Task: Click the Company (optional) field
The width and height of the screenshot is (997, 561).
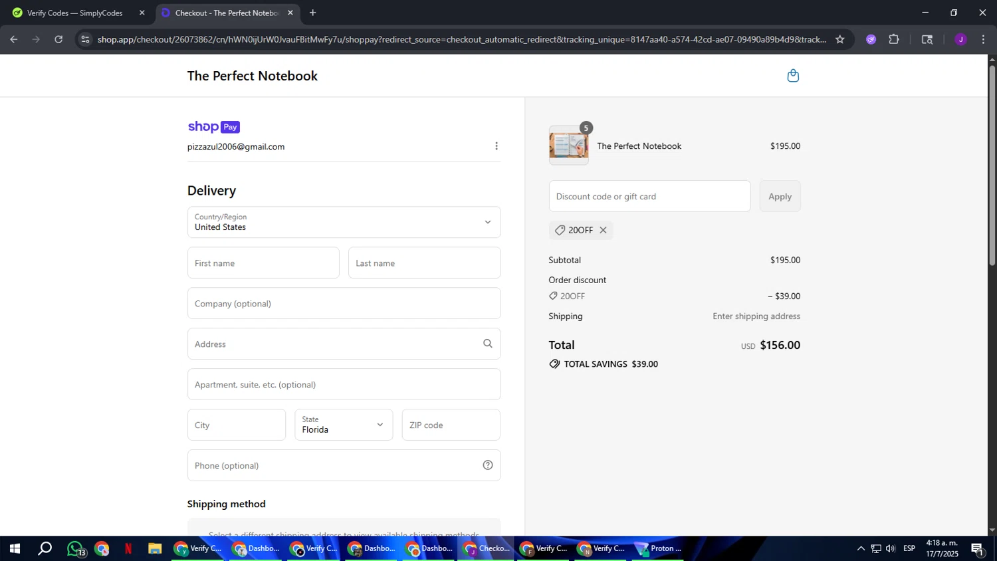Action: click(x=344, y=303)
